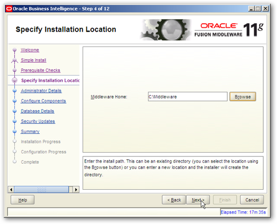The height and width of the screenshot is (224, 277).
Task: Open the Welcome step link
Action: (x=30, y=50)
